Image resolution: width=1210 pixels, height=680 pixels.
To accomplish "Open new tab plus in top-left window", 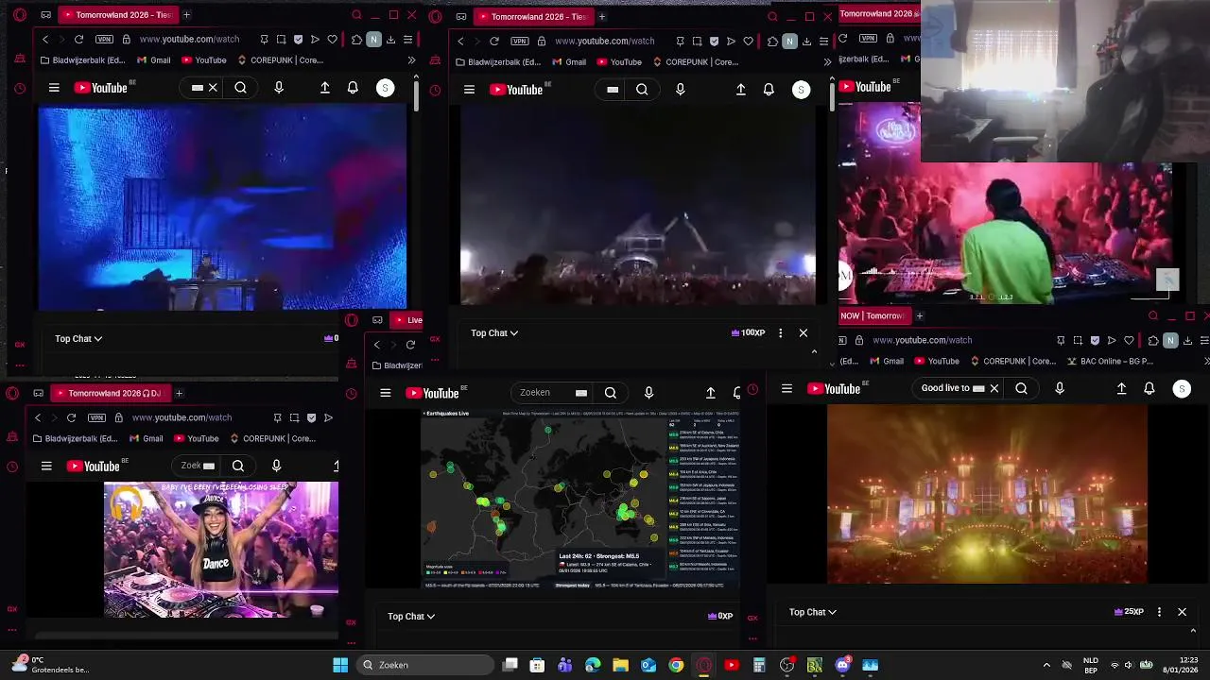I will pos(186,15).
